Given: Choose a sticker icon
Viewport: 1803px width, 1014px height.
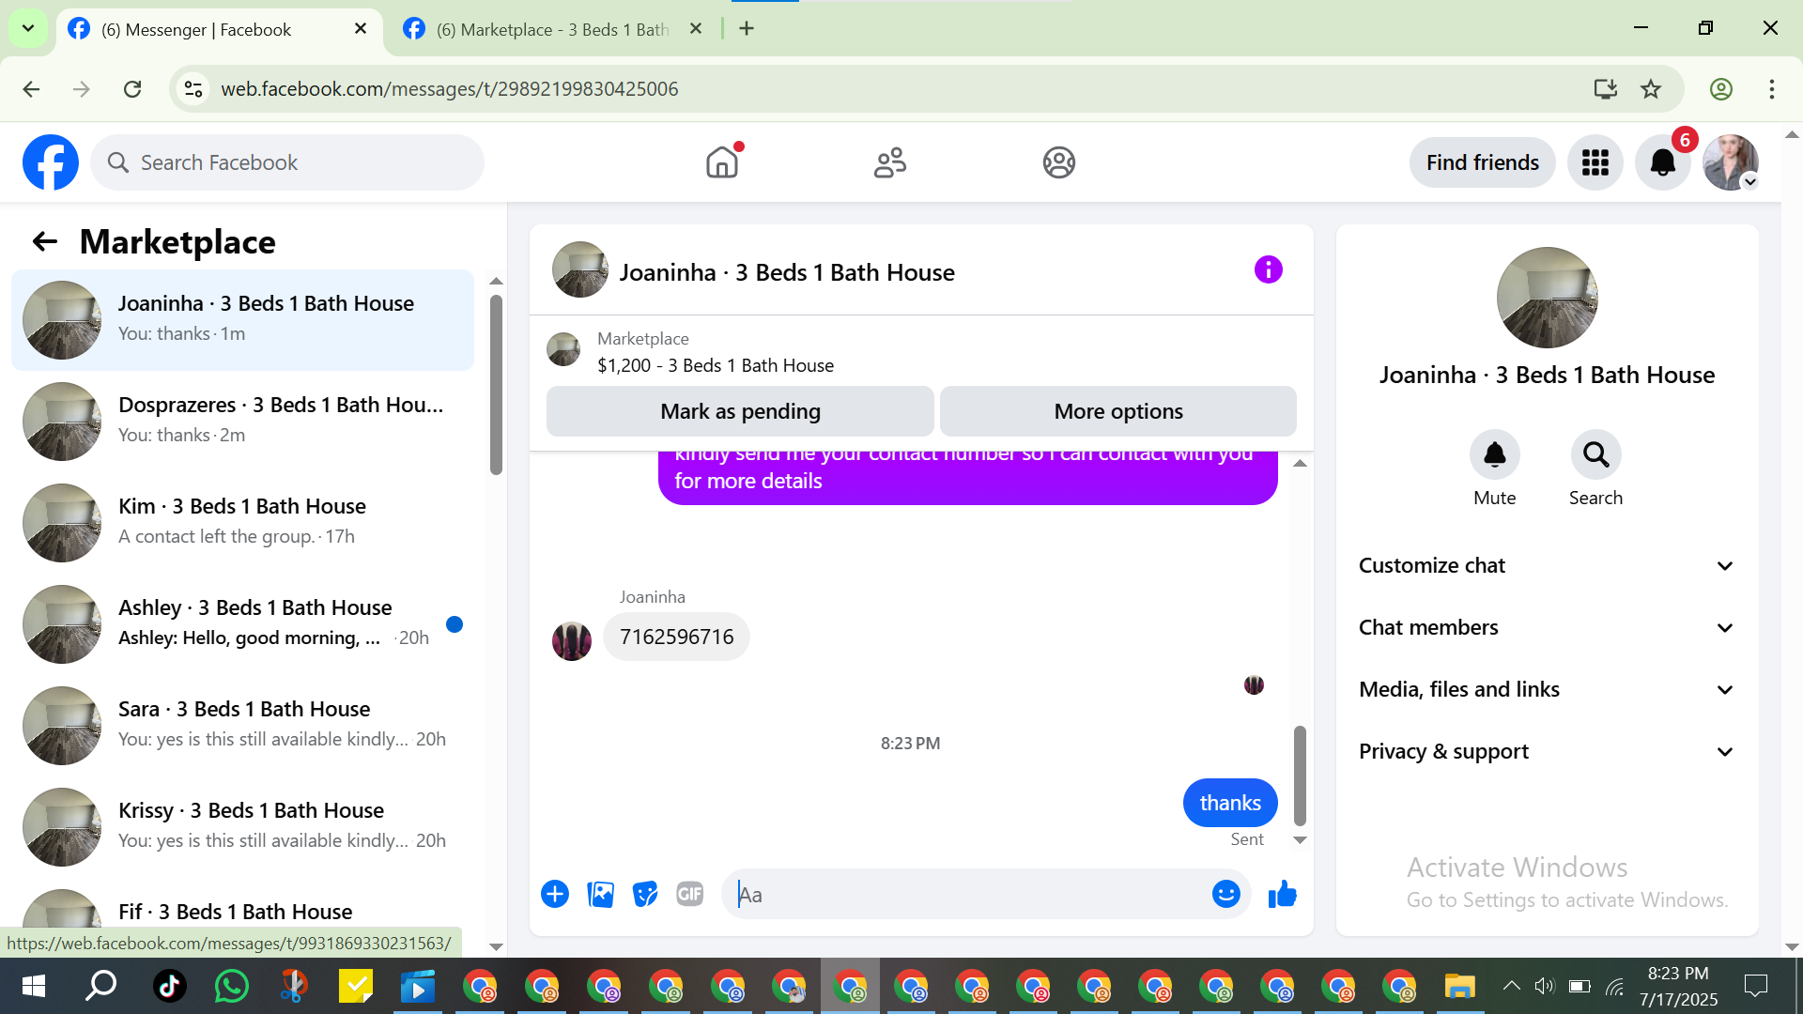Looking at the screenshot, I should [x=645, y=895].
